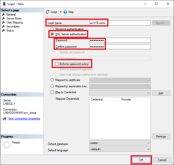
Task: Open the Default database dropdown
Action: [149, 143]
